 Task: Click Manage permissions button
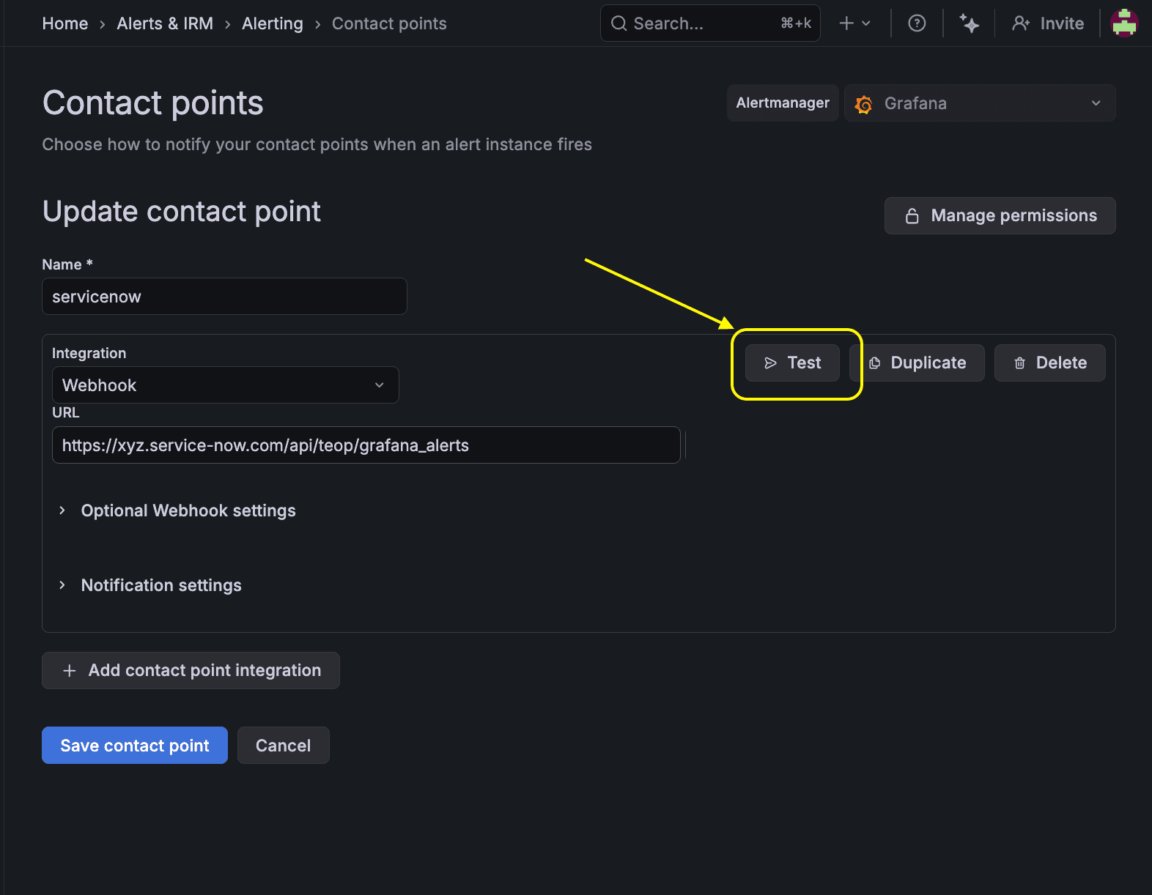(x=1000, y=215)
